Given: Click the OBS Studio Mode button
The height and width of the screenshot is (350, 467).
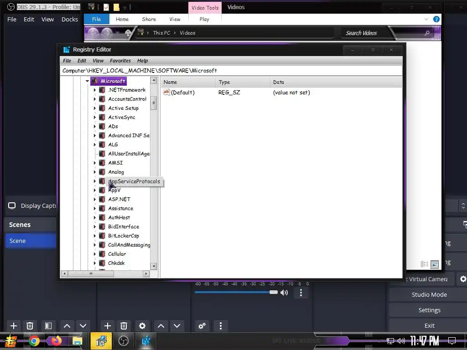Looking at the screenshot, I should coord(429,295).
